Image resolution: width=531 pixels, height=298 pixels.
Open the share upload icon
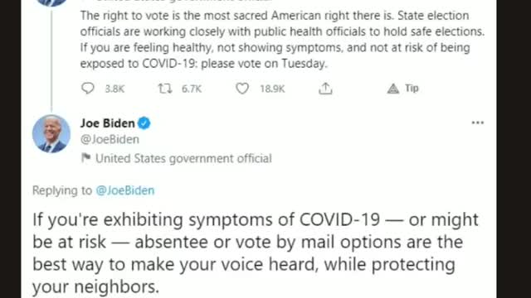coord(325,89)
